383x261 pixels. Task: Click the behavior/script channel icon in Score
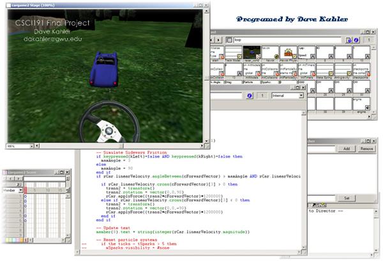[19, 185]
